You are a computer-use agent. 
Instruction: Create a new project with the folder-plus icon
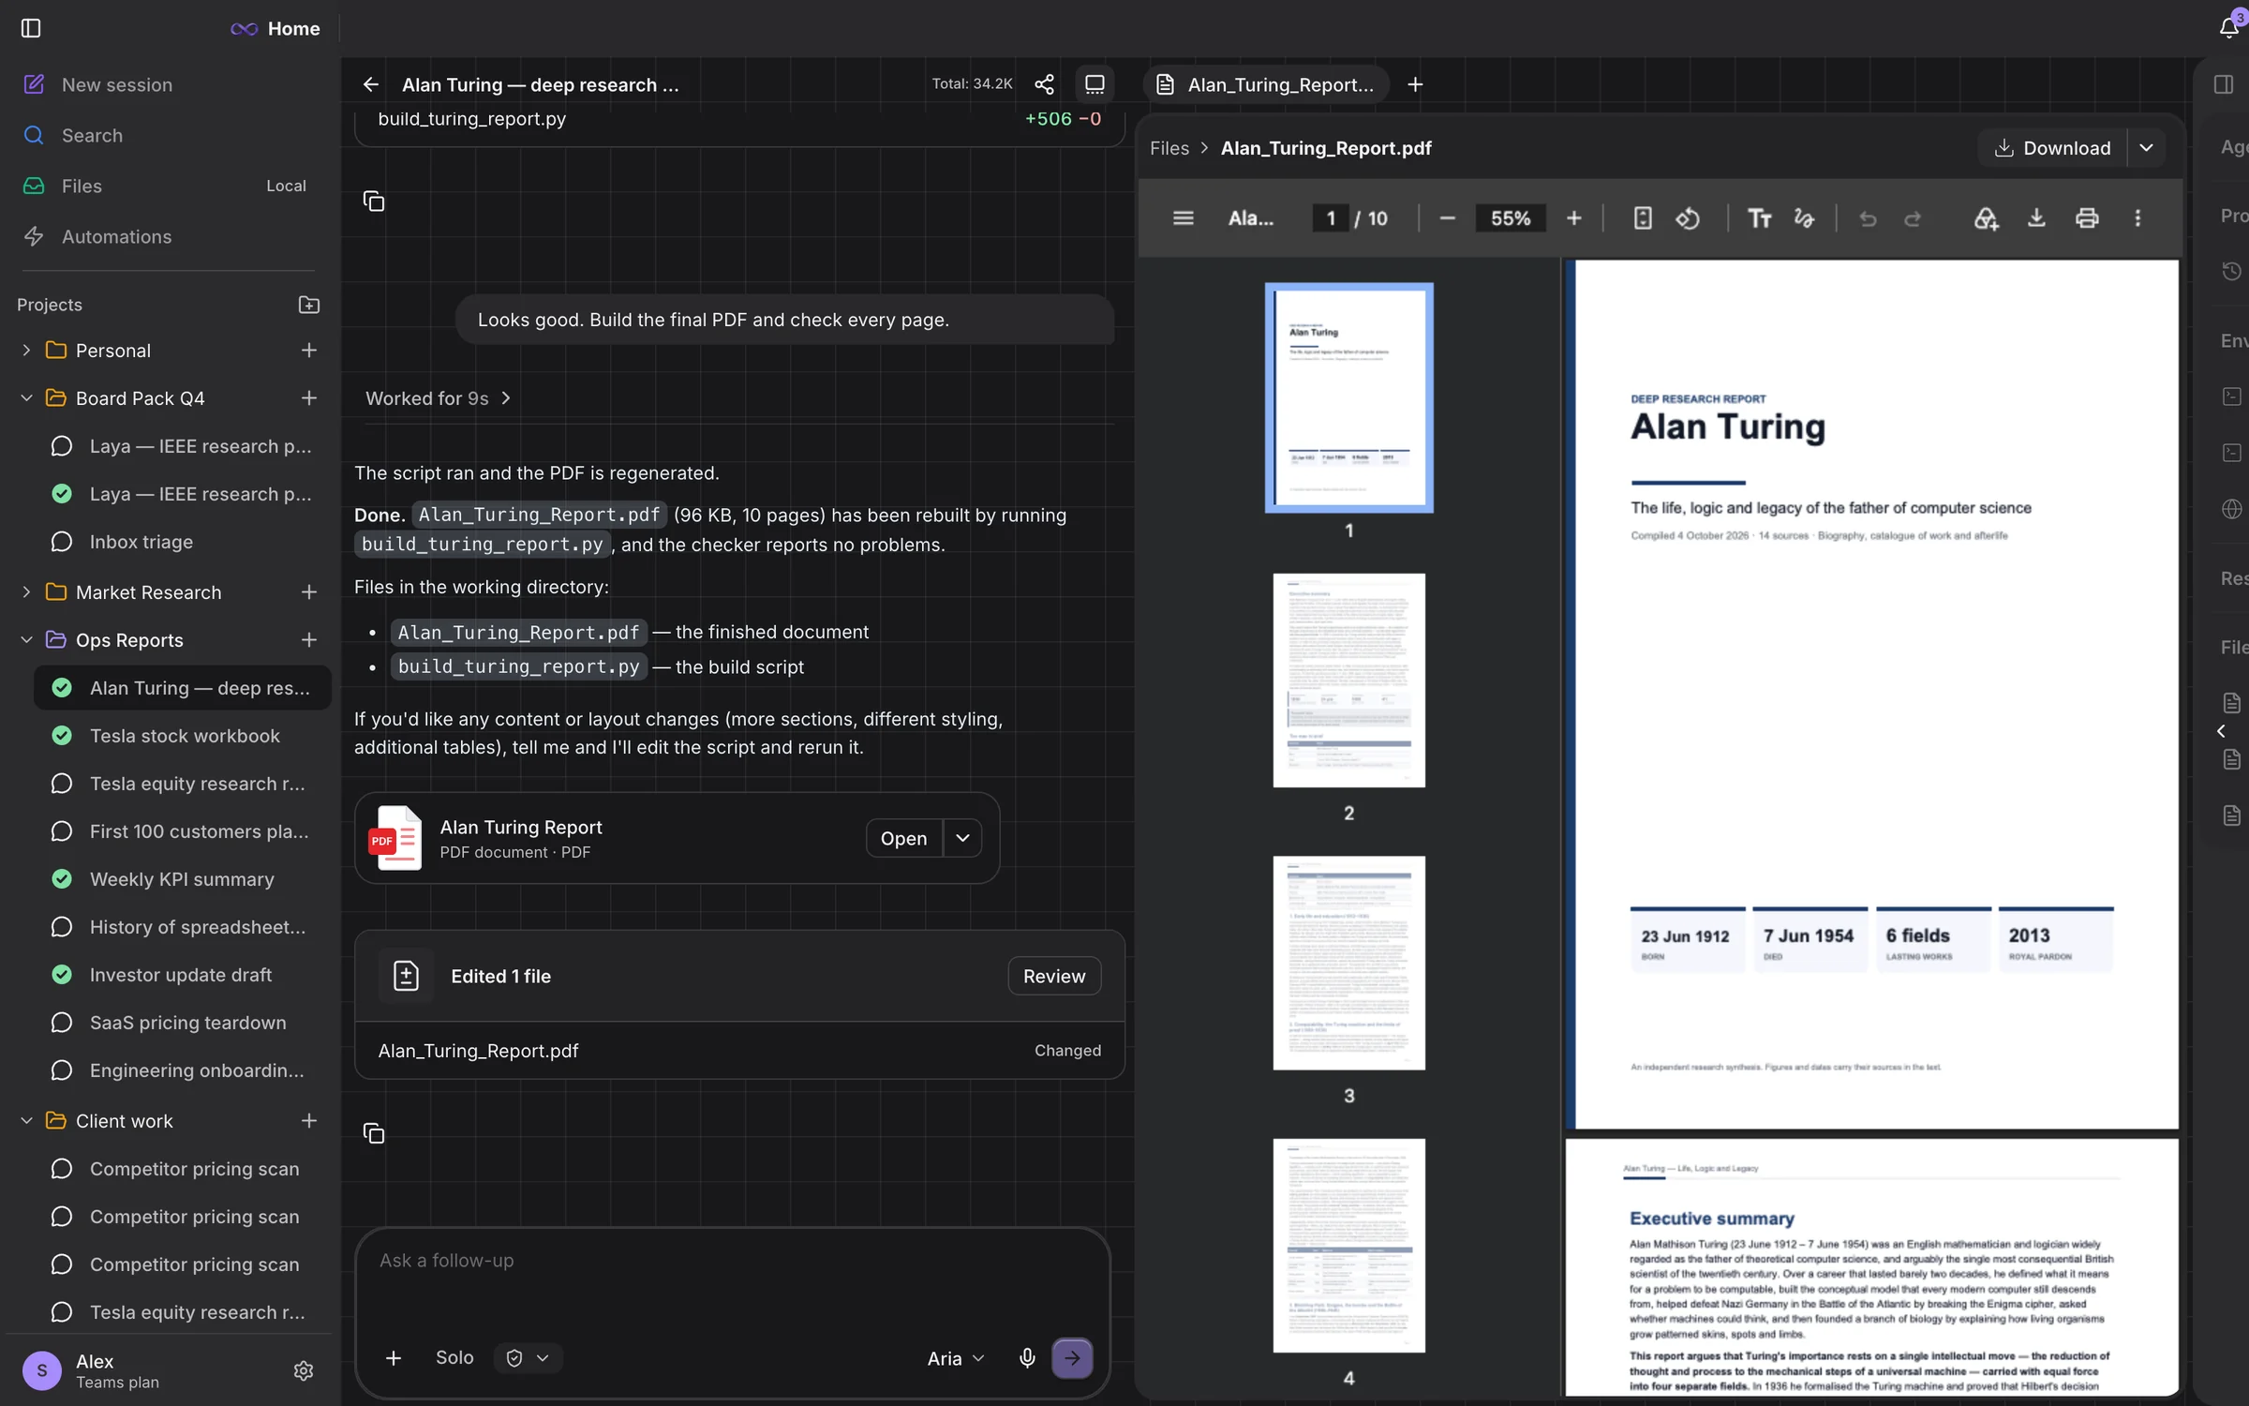point(308,305)
